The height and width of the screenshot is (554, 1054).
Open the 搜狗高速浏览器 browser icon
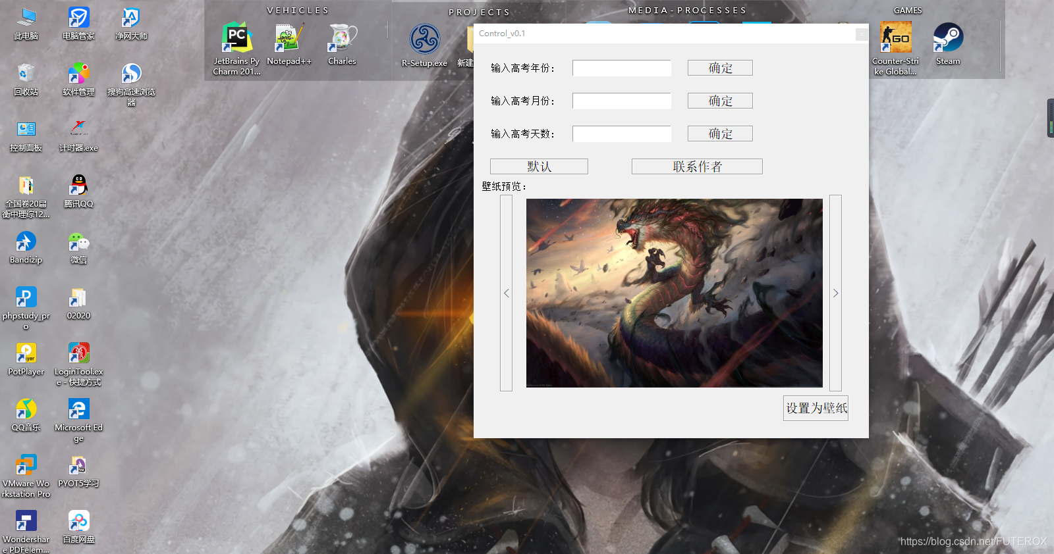coord(131,84)
